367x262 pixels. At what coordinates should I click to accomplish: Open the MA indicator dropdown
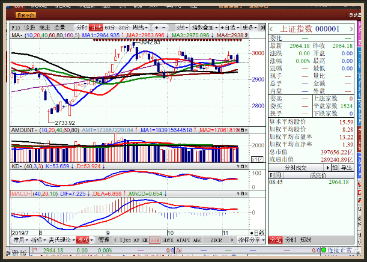click(17, 35)
